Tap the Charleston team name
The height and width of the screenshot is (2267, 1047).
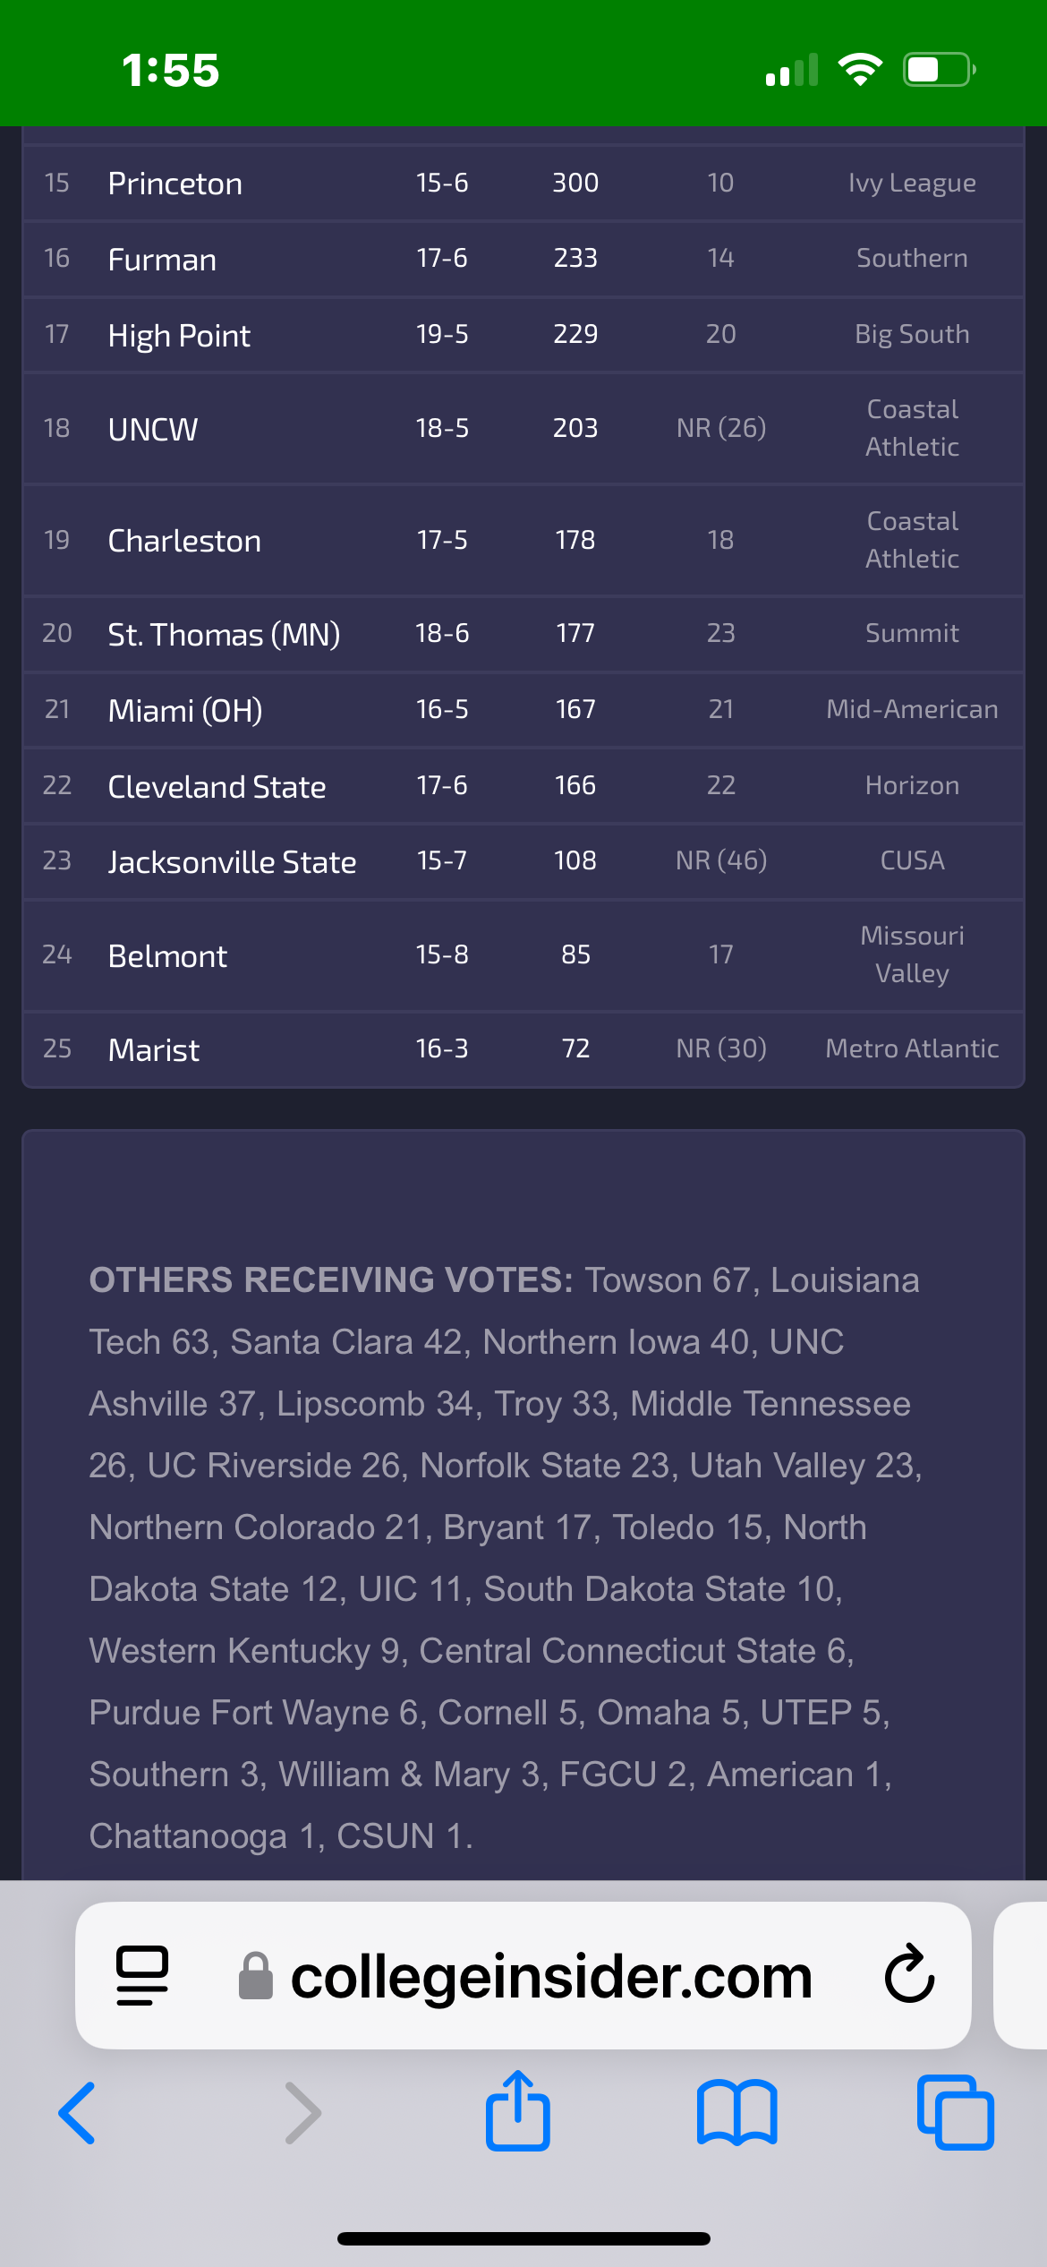184,540
